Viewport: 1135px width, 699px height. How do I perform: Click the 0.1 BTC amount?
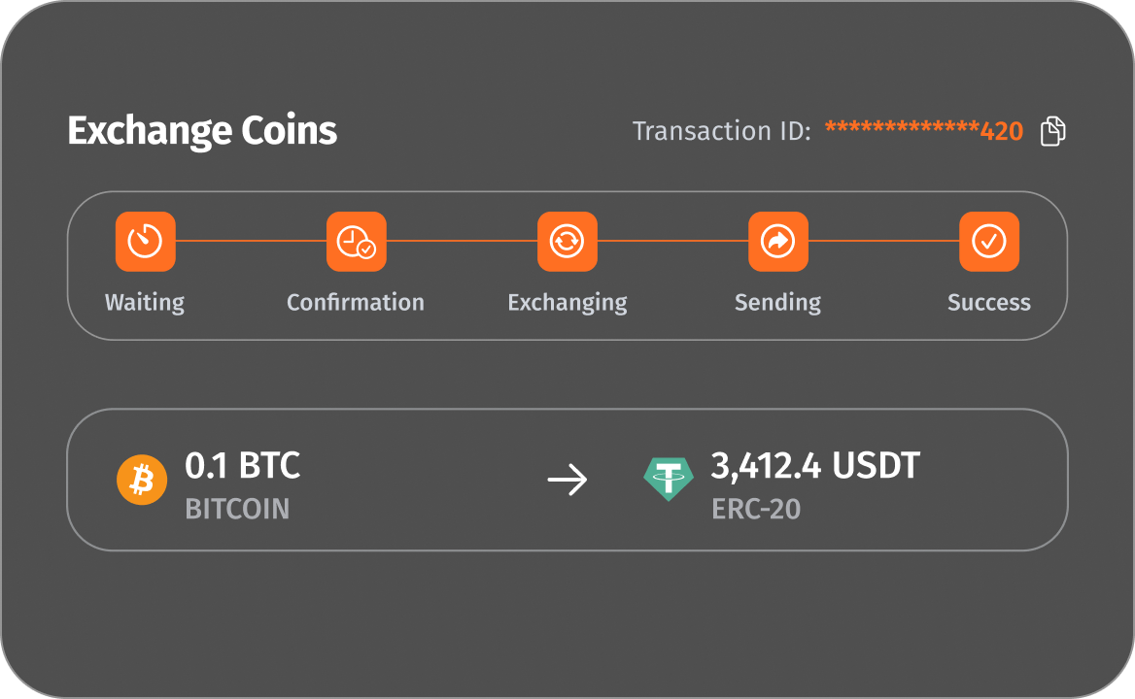click(x=243, y=467)
